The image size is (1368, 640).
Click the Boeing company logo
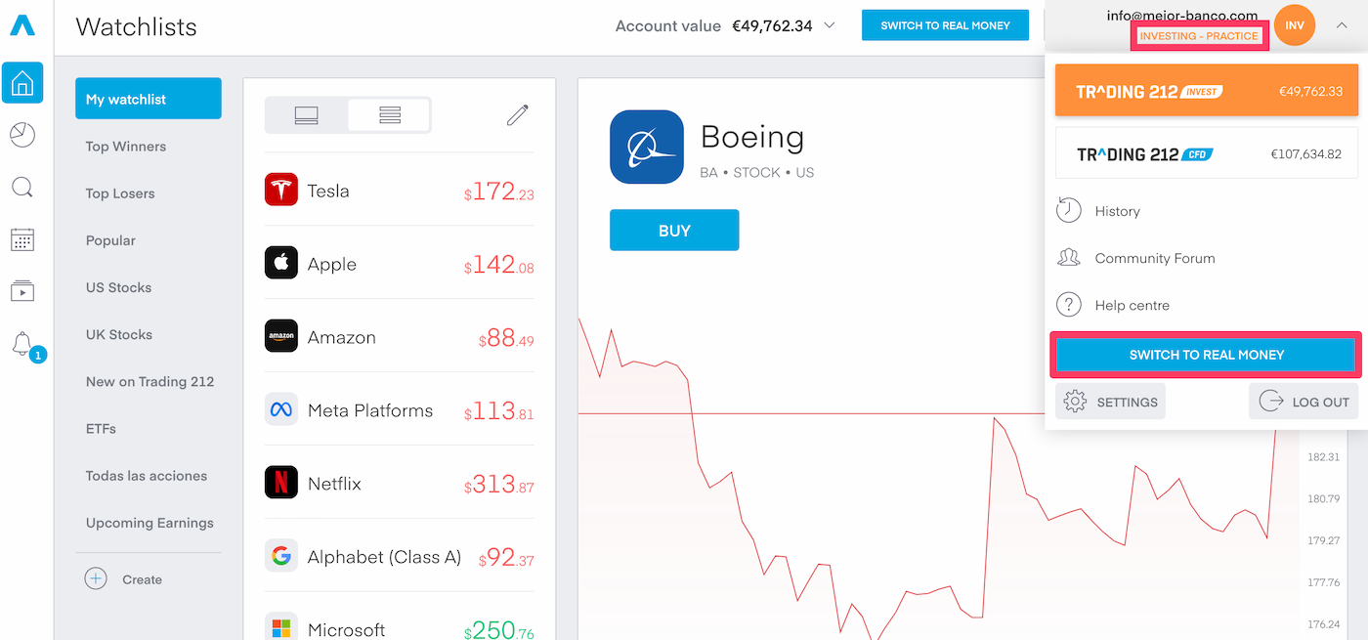pyautogui.click(x=647, y=147)
